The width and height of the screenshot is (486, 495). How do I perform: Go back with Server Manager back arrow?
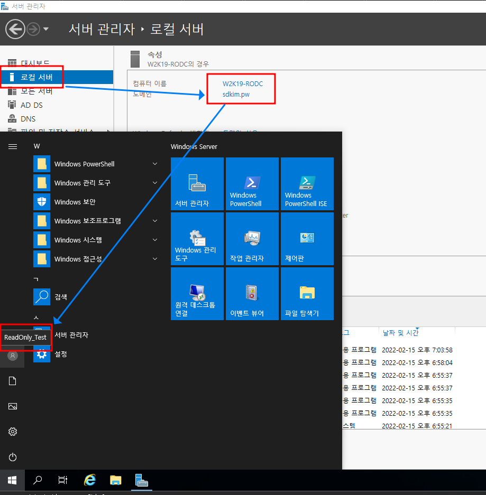[15, 29]
